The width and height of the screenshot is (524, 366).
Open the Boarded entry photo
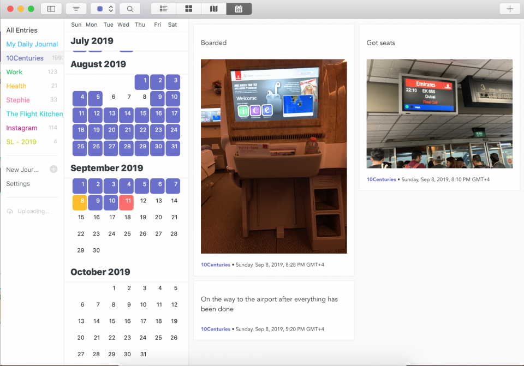tap(273, 156)
